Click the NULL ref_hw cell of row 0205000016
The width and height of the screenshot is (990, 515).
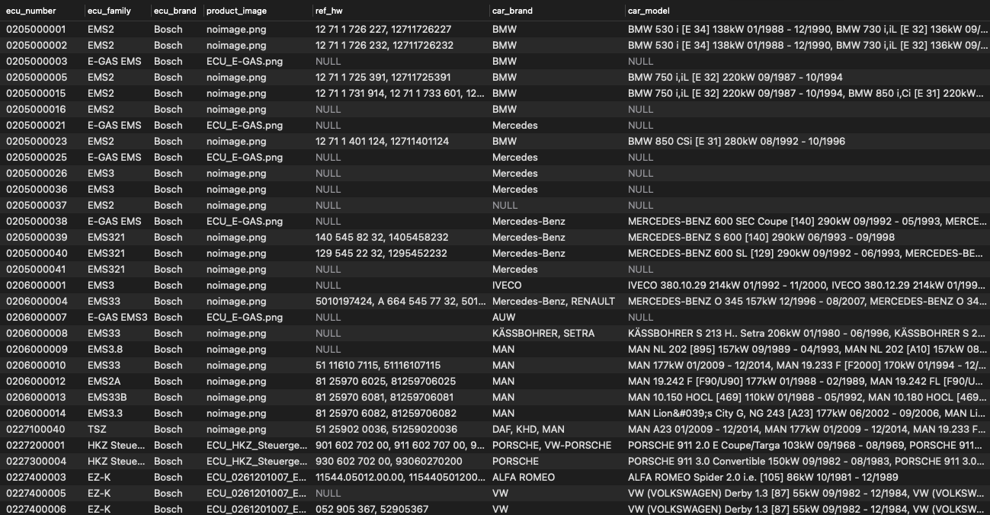pyautogui.click(x=328, y=109)
